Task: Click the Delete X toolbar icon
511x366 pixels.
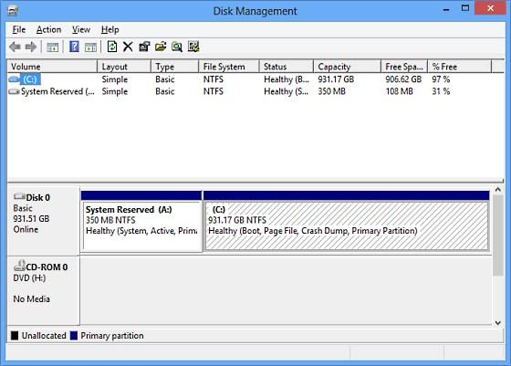Action: tap(128, 47)
